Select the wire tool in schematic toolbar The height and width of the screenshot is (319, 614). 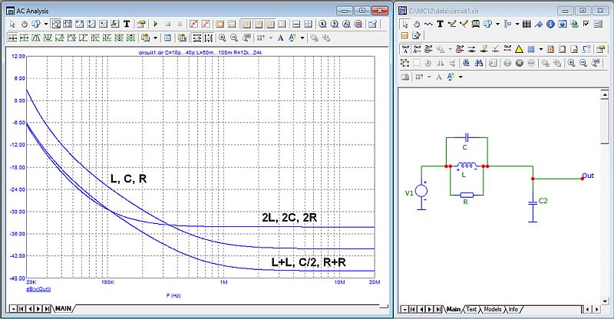(453, 24)
